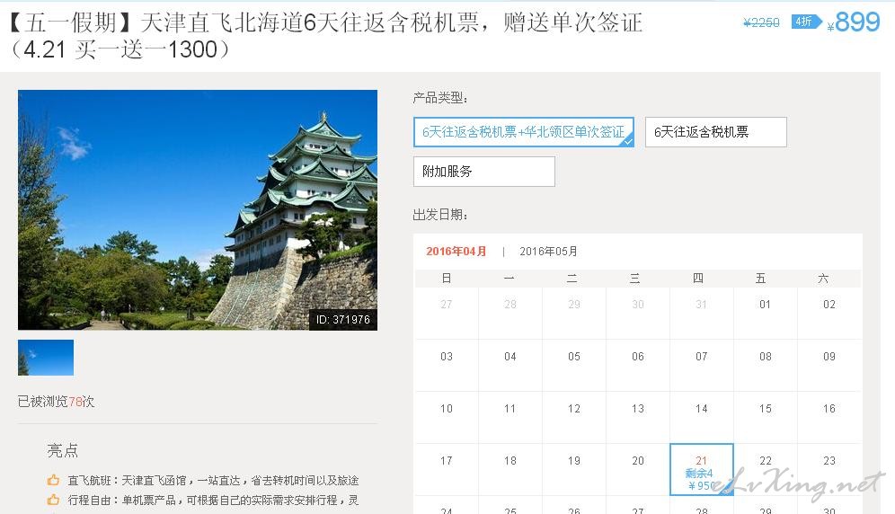This screenshot has width=895, height=514.
Task: Click calendar date 15
Action: pos(766,408)
